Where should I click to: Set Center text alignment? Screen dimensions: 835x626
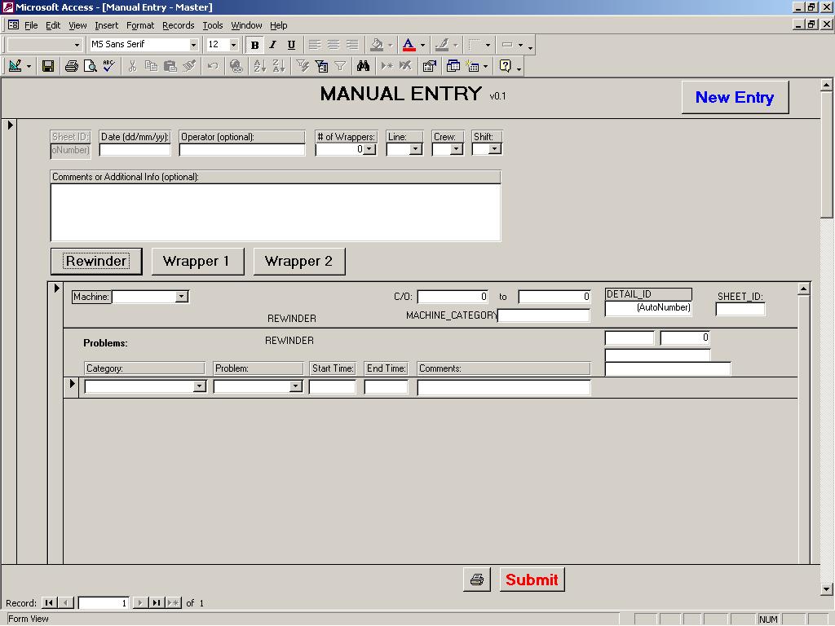coord(334,45)
